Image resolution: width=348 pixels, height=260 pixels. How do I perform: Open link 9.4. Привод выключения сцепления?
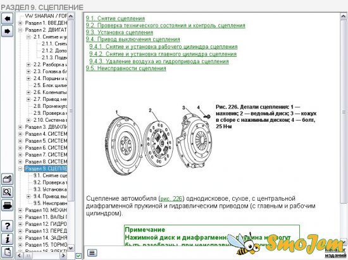coord(133,39)
